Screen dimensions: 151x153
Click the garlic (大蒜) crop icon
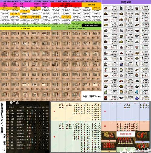click(x=8, y=128)
